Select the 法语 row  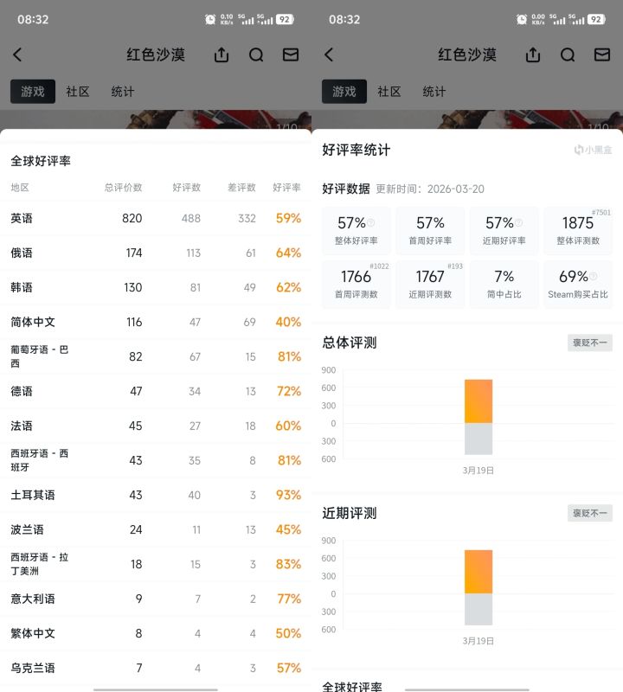coord(156,426)
